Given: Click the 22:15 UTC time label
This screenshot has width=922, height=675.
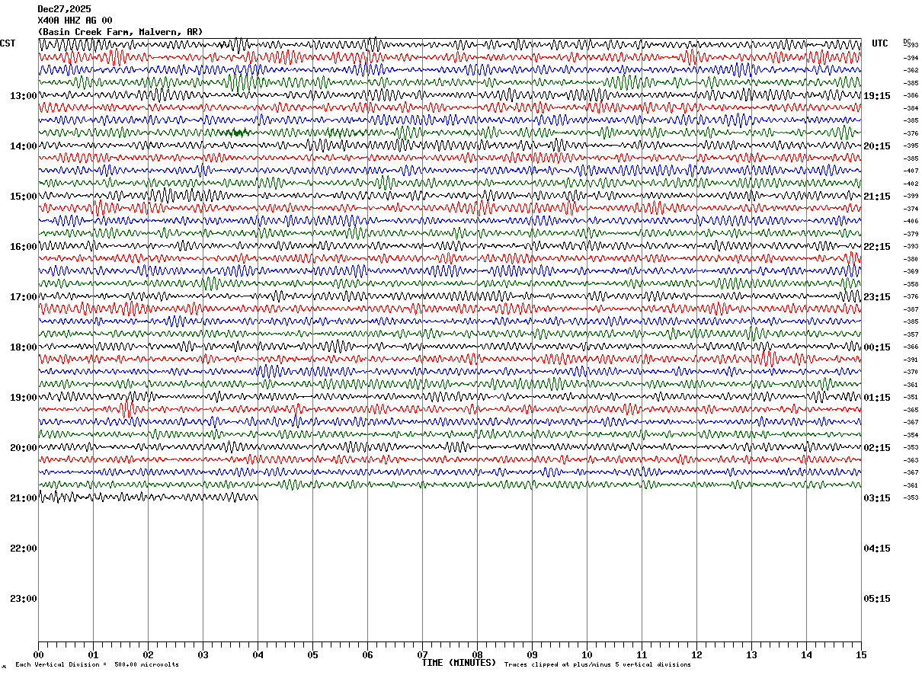Looking at the screenshot, I should (877, 246).
